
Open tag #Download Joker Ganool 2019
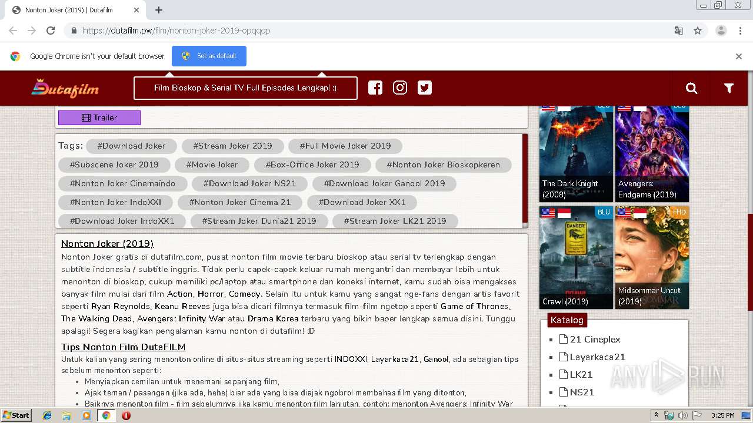384,183
